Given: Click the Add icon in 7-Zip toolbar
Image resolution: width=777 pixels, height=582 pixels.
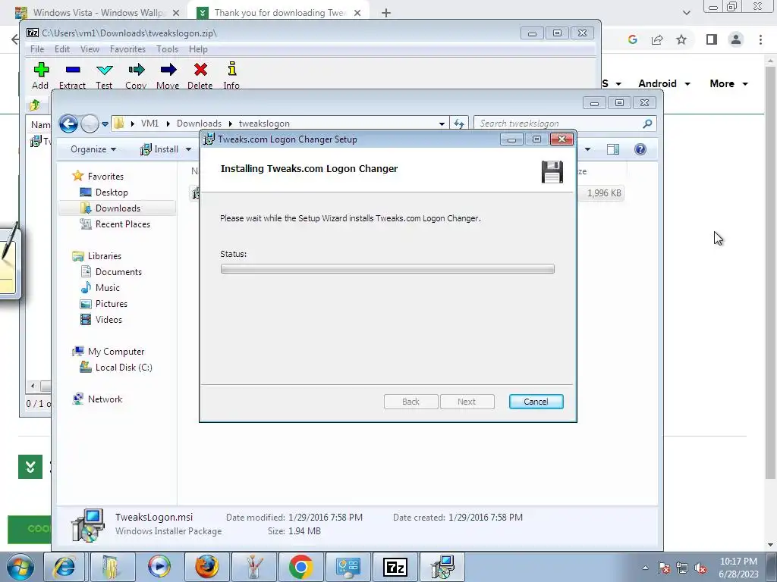Looking at the screenshot, I should [x=41, y=70].
